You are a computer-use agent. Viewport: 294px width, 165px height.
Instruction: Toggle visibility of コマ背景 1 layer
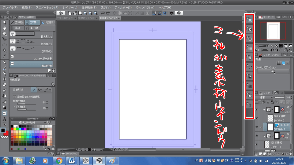(257, 127)
